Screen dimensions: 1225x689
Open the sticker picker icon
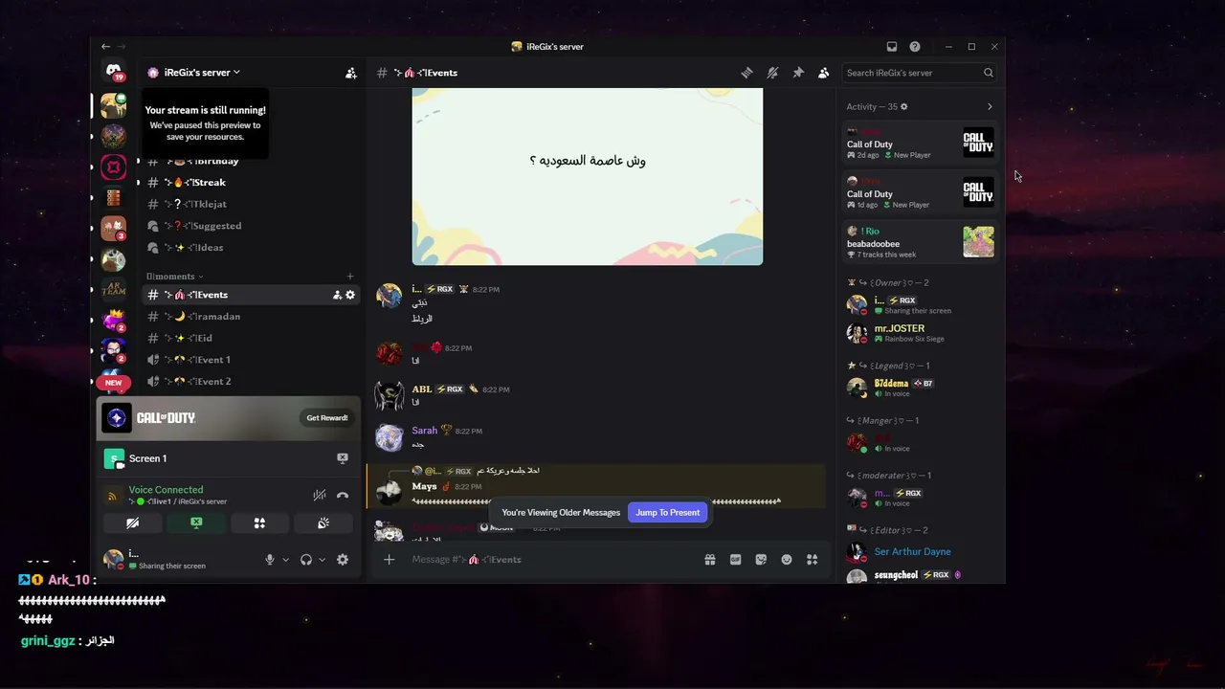(761, 560)
